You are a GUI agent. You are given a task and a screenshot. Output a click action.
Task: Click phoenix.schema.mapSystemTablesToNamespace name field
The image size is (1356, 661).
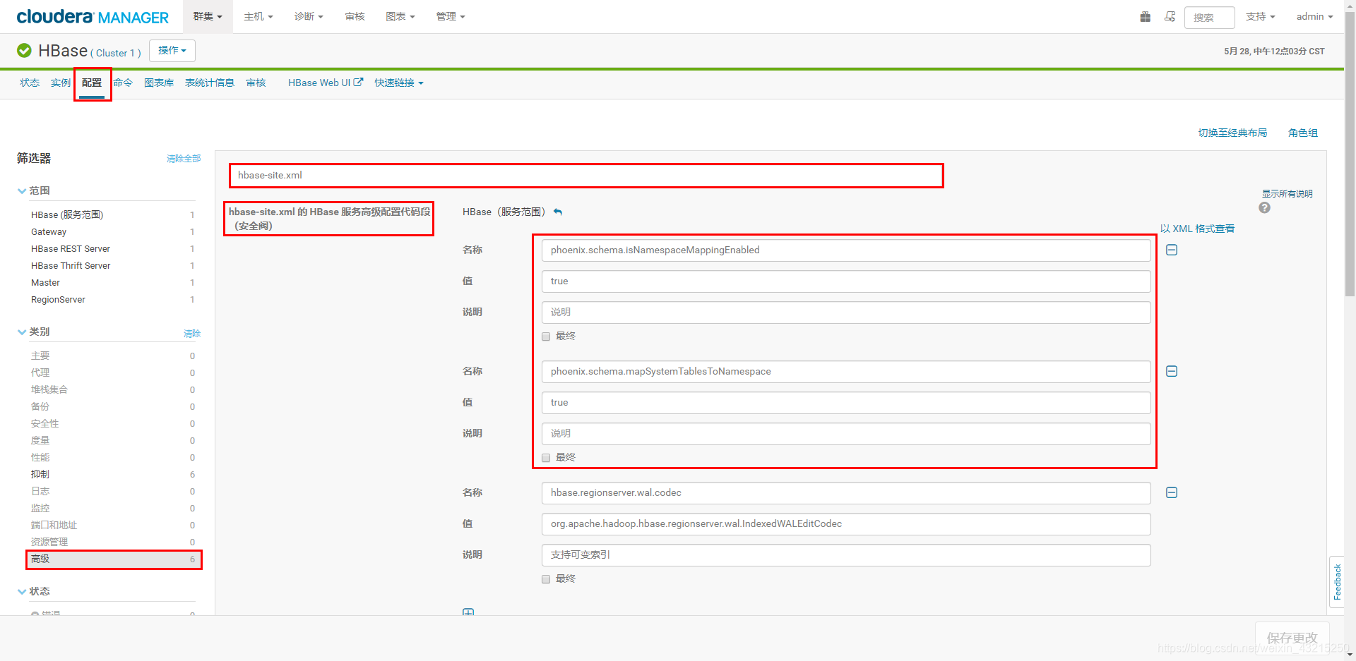click(846, 372)
